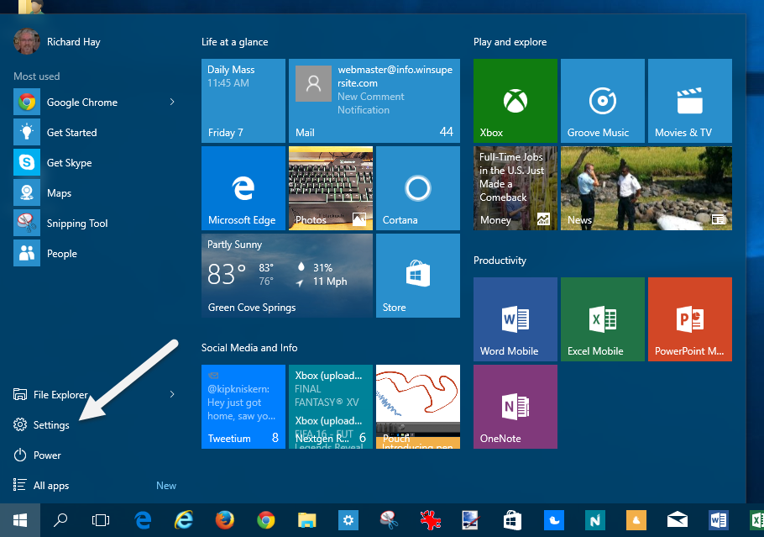Open Nextgen Reader tile
764x537 pixels.
coord(330,407)
